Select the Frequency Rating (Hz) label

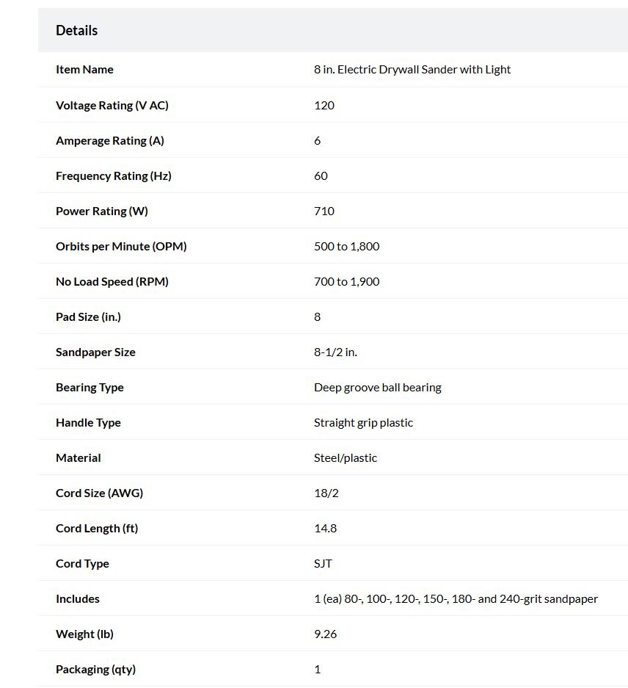pyautogui.click(x=114, y=175)
